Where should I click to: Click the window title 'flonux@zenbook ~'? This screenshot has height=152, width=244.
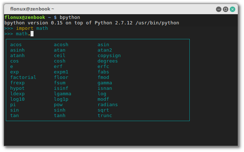32,9
